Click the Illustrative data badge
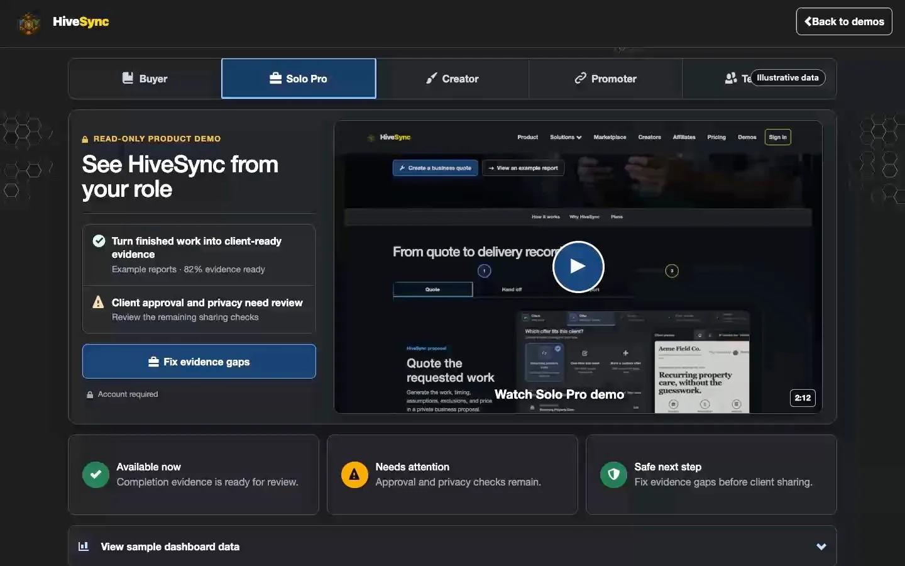Viewport: 905px width, 566px height. coord(787,77)
